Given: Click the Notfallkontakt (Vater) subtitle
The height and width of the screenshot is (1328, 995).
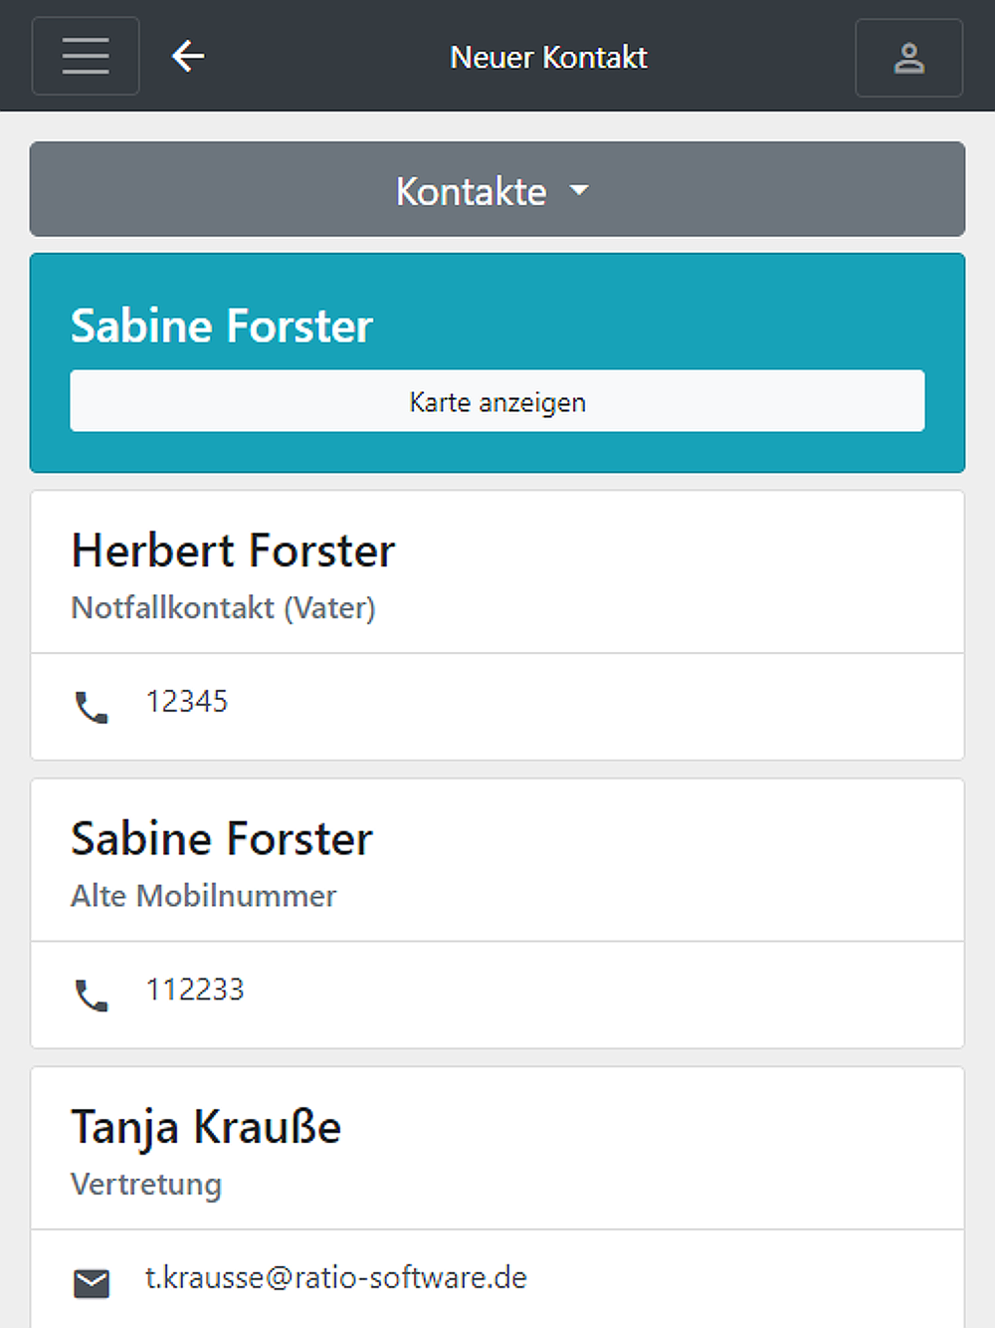Looking at the screenshot, I should tap(223, 607).
